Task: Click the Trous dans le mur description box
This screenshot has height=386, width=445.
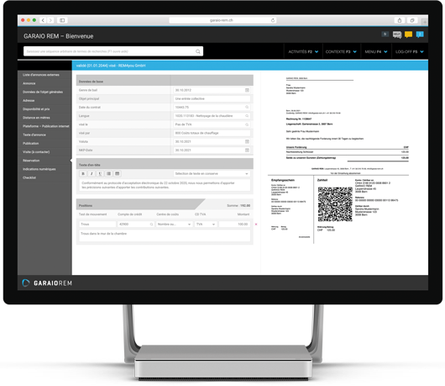Action: [165, 235]
